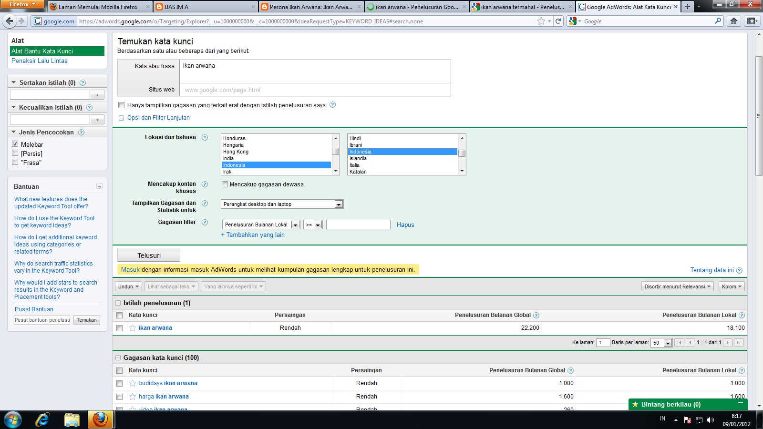The height and width of the screenshot is (429, 763).
Task: Open the Perangkat desktop dan laptop dropdown
Action: 282,204
